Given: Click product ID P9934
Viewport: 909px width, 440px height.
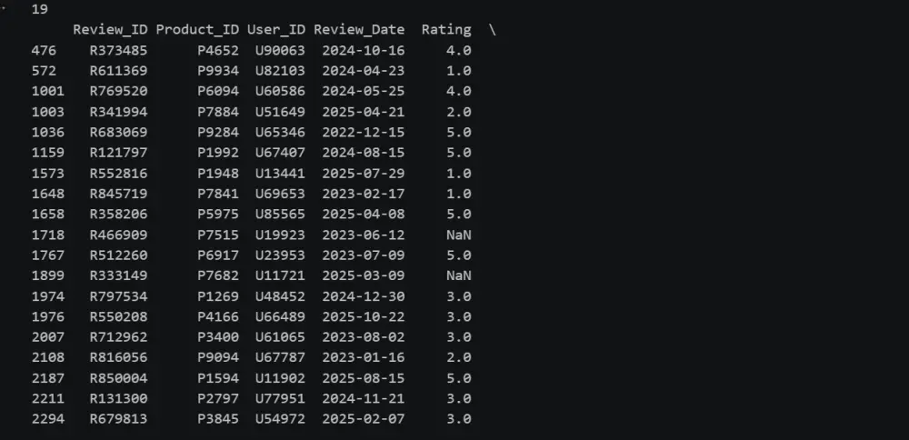Looking at the screenshot, I should pos(218,71).
